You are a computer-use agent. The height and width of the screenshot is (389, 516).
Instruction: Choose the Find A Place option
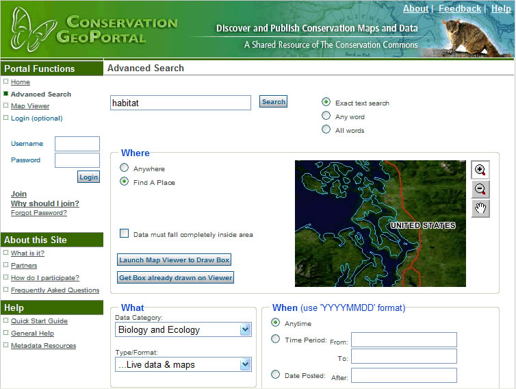pos(124,181)
